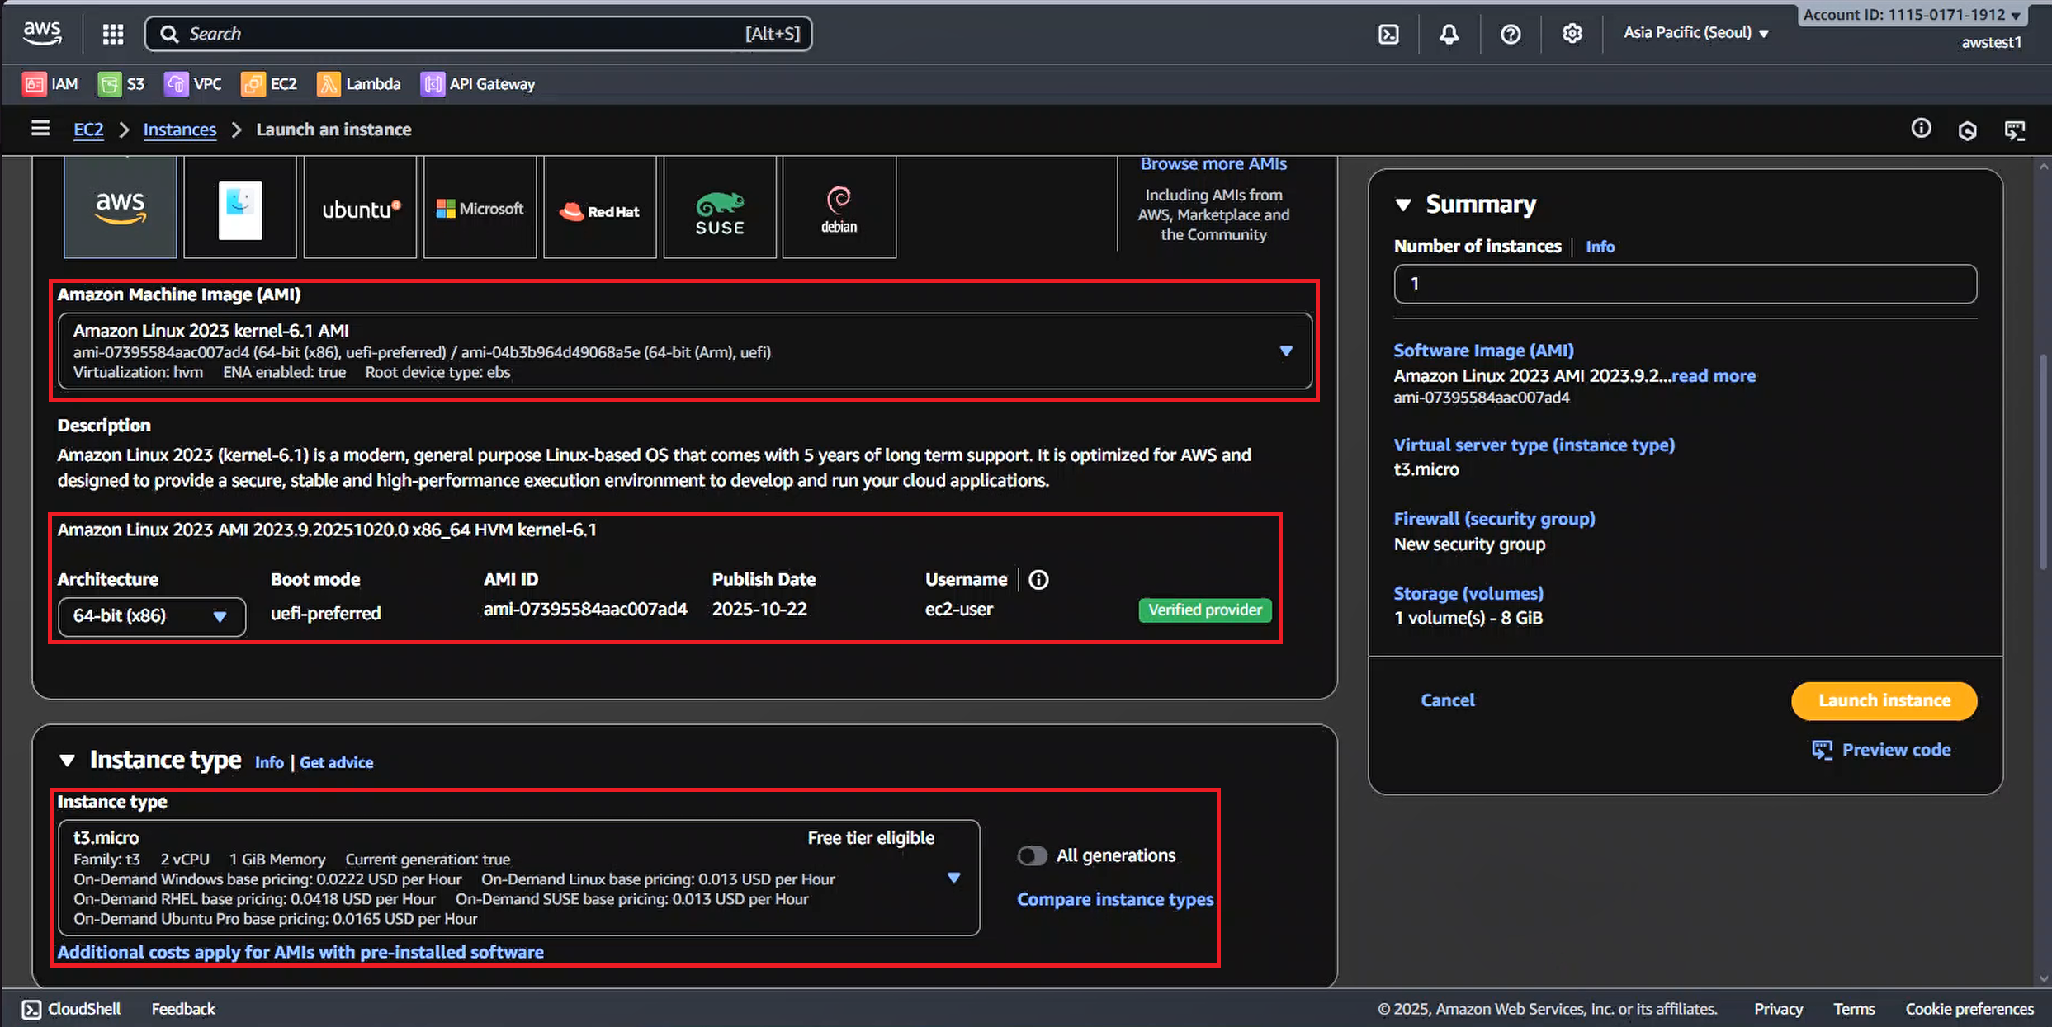Select the SUSE AMI quick start tile
Image resolution: width=2052 pixels, height=1027 pixels.
[x=720, y=209]
